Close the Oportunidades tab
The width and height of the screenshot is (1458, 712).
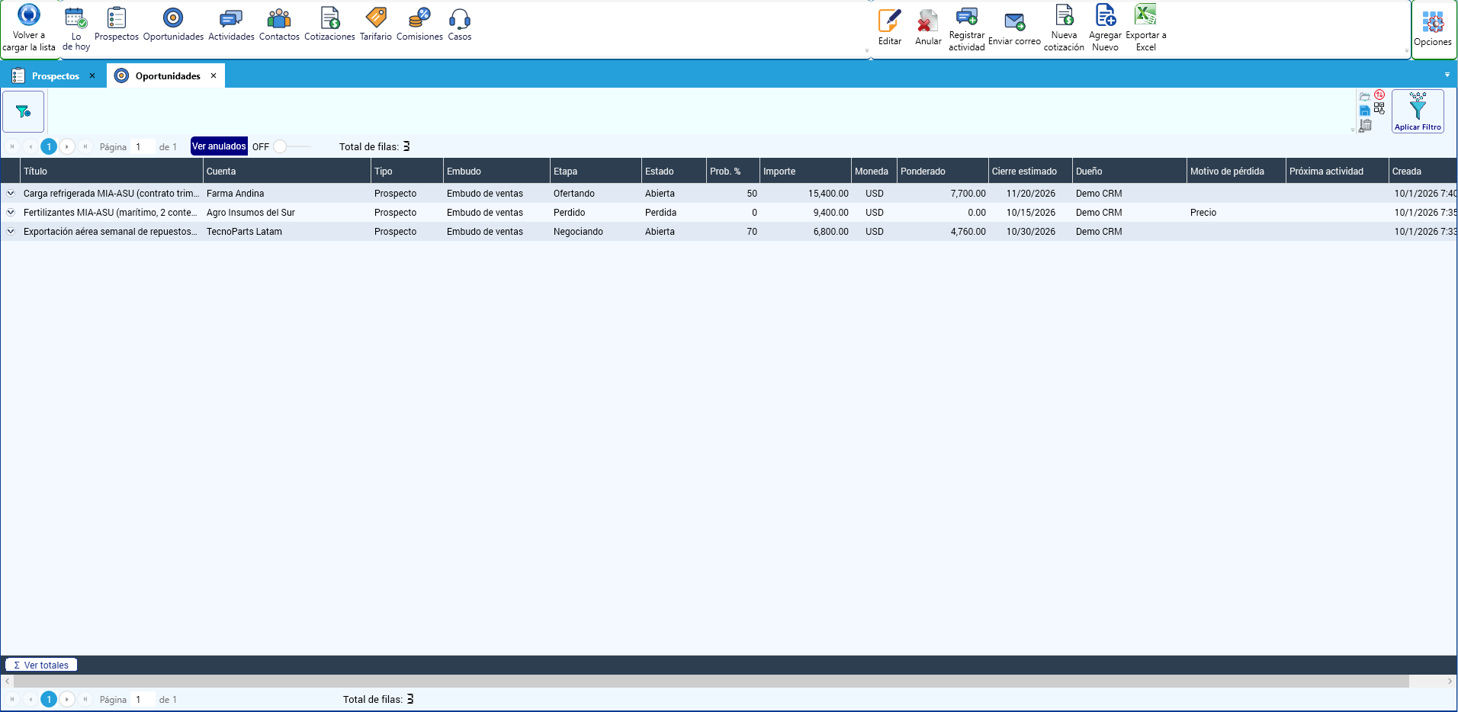[214, 75]
